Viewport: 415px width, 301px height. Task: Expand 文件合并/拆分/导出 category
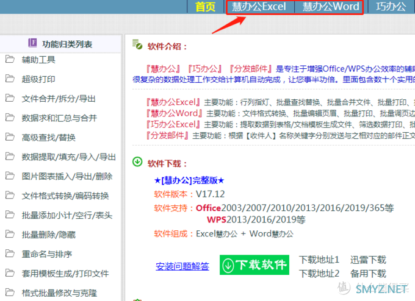(x=59, y=99)
